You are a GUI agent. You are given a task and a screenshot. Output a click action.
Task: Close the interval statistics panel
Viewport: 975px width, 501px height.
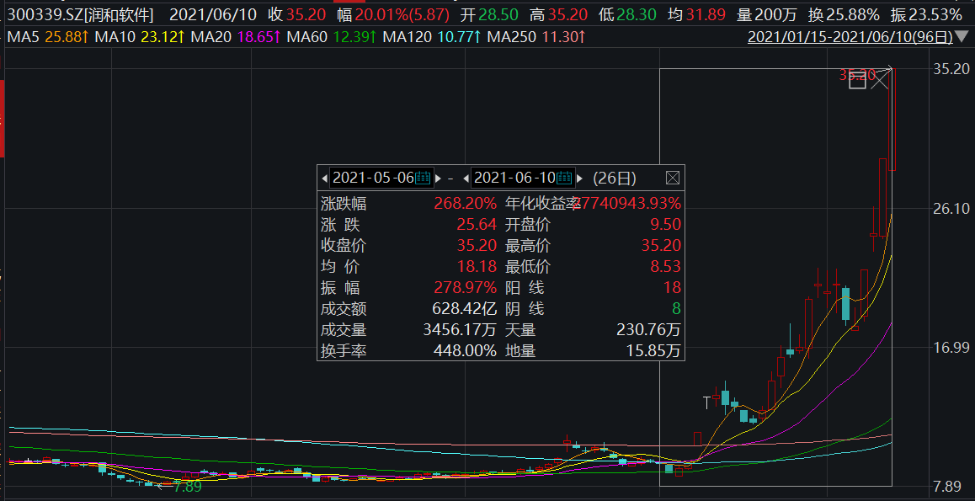pyautogui.click(x=674, y=178)
